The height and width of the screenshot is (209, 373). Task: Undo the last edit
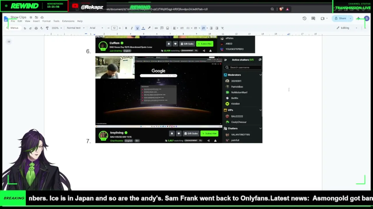point(25,28)
